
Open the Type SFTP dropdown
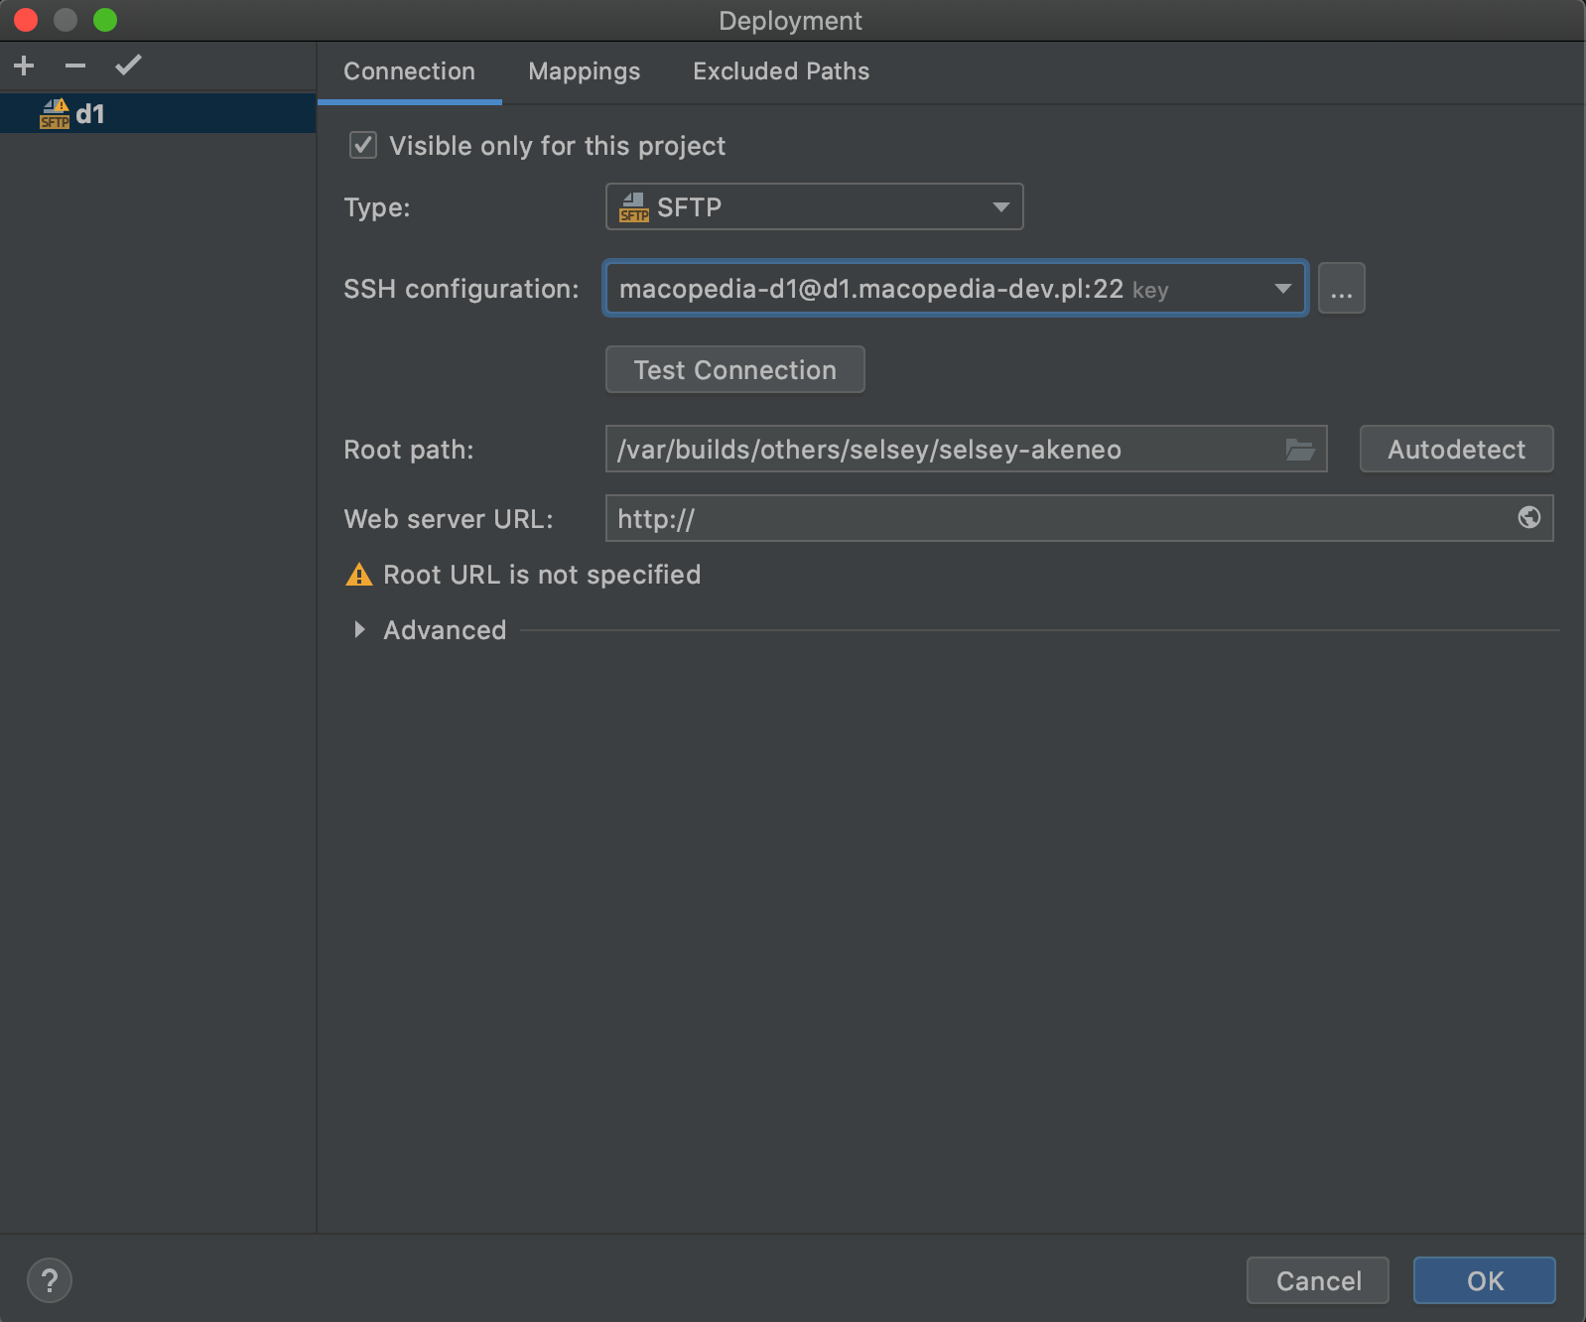(x=814, y=207)
